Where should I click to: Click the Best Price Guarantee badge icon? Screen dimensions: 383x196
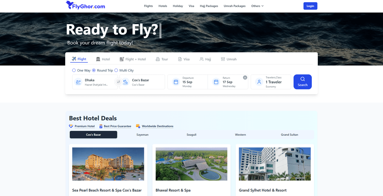[101, 126]
